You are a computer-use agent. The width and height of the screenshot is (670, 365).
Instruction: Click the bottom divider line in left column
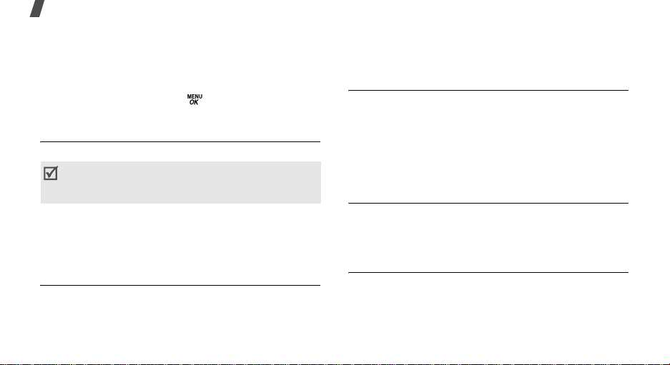click(x=180, y=285)
